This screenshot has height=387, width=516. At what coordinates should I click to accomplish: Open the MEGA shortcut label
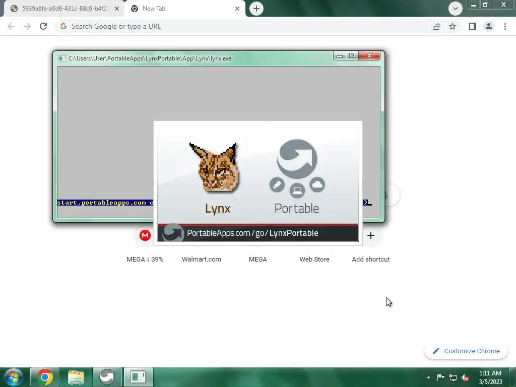click(257, 260)
